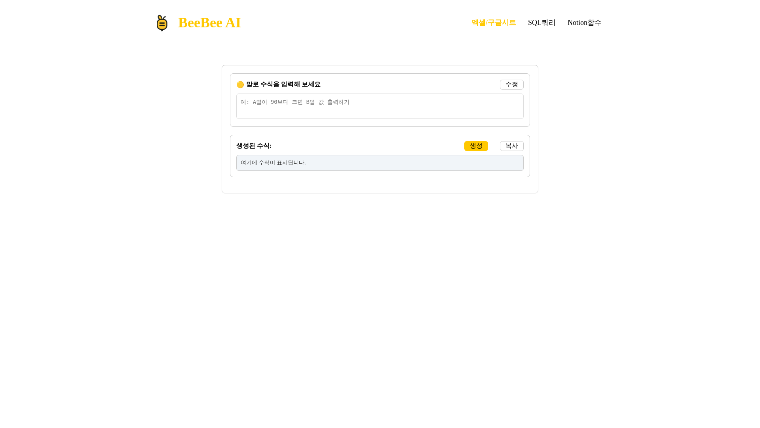
Task: Click the yellow circle emoji by heading
Action: click(x=240, y=85)
